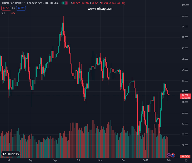Click the volume value label 11.545K on axis
Screen dimensions: 192x163
point(185,156)
